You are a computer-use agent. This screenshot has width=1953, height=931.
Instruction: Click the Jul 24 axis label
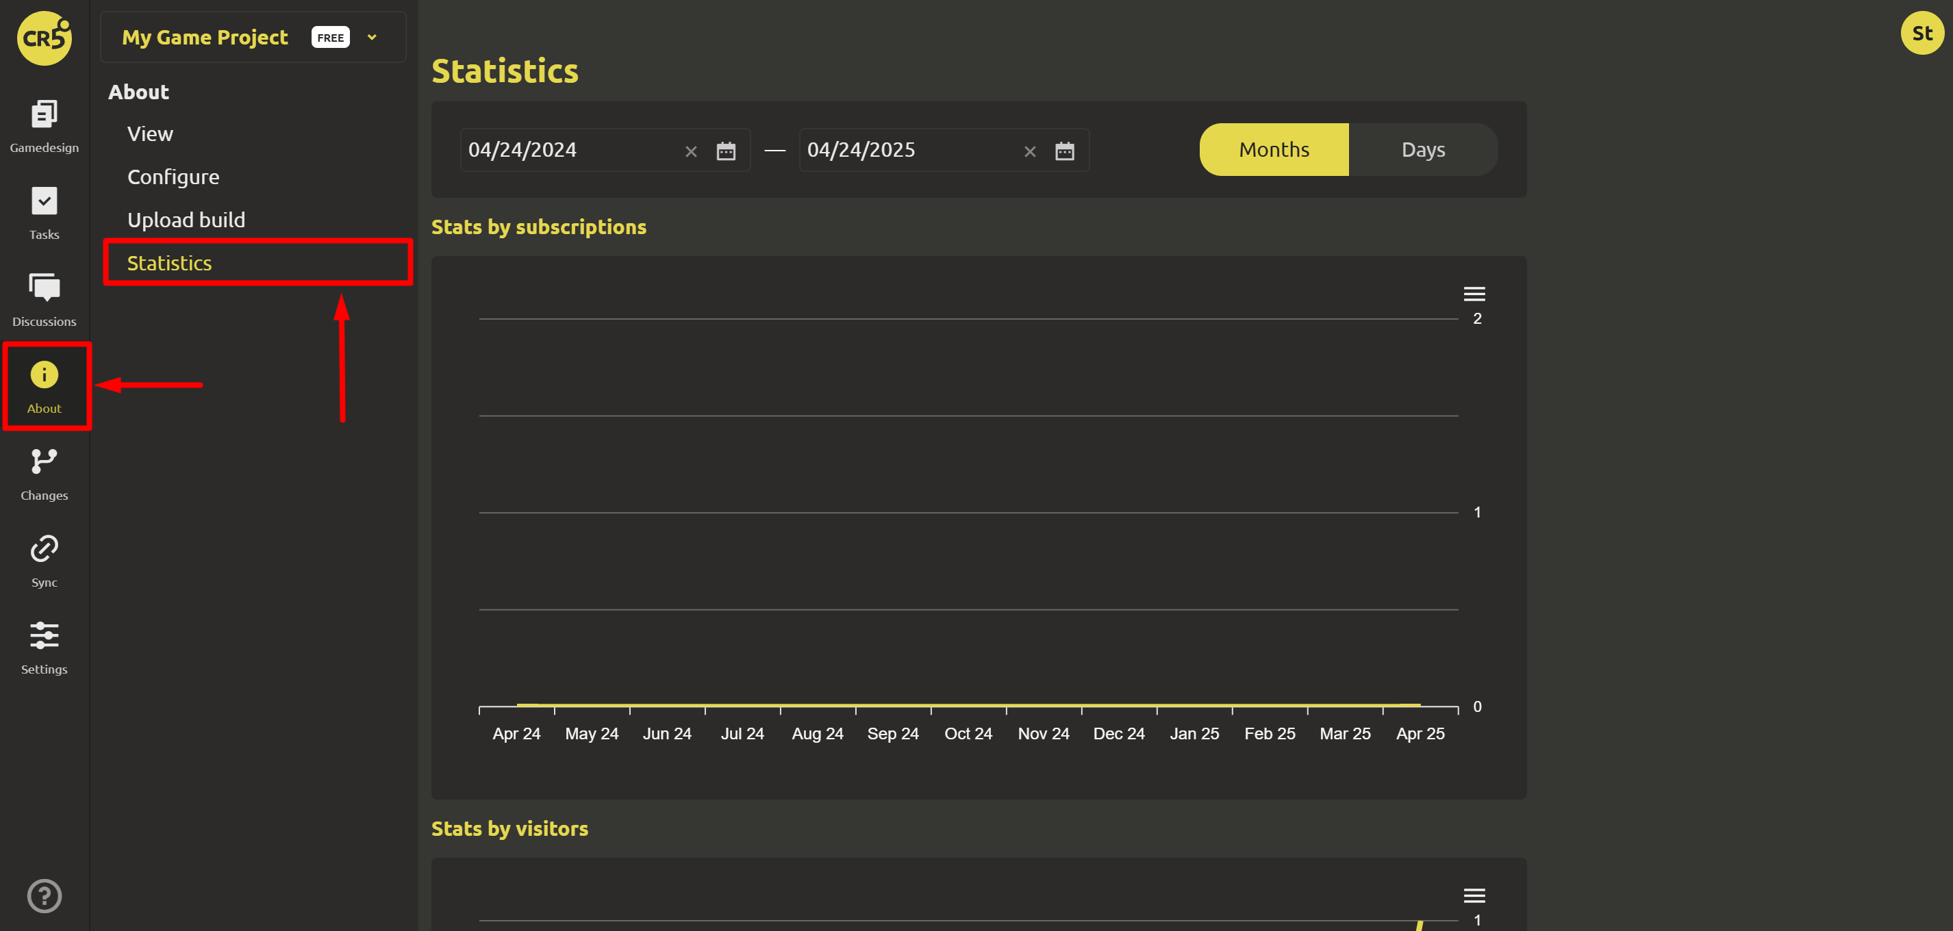click(742, 734)
